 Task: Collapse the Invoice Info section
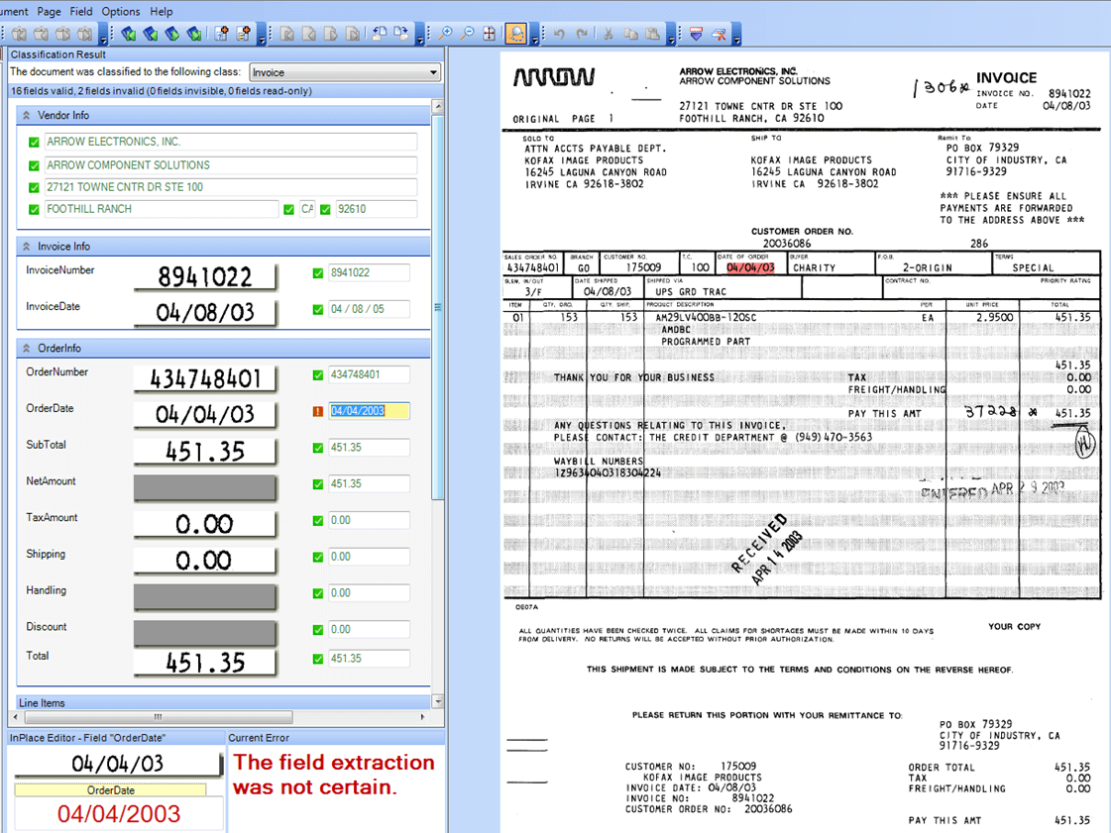coord(26,247)
